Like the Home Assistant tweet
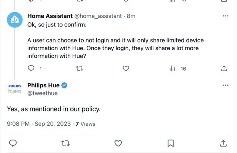 126,69
